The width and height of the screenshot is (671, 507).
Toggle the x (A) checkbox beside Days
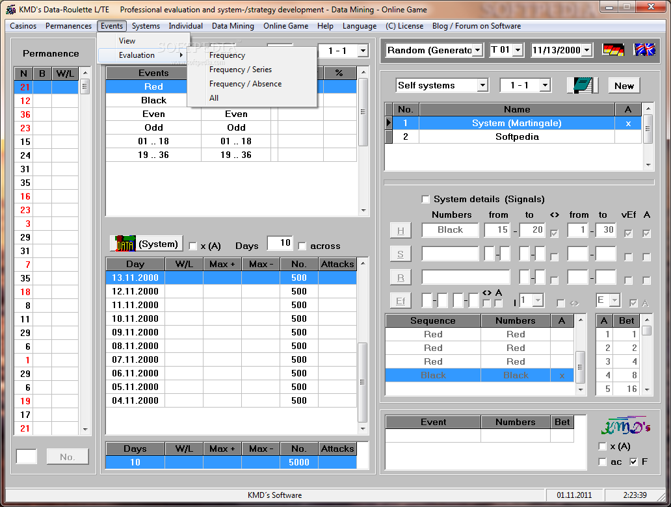pos(192,246)
